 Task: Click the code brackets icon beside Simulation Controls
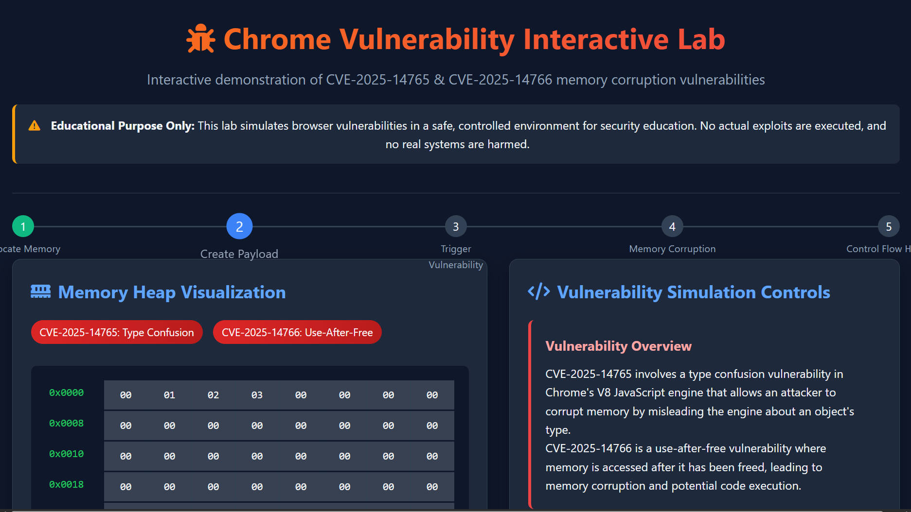(539, 291)
